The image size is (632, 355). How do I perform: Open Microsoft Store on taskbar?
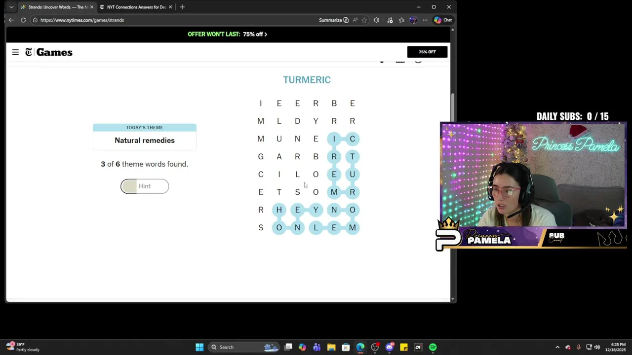346,347
